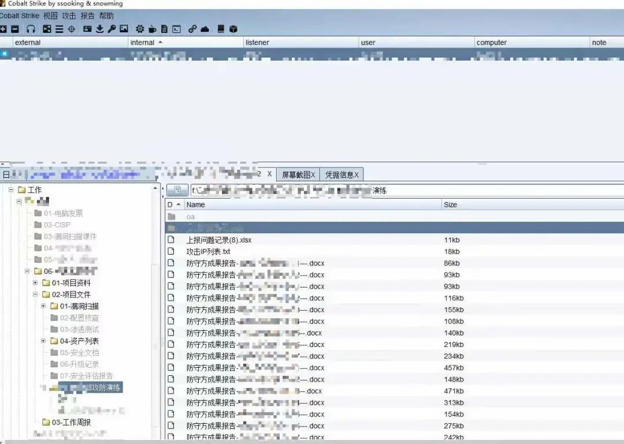Click the disconnect minus icon in toolbar
The height and width of the screenshot is (444, 624).
tap(15, 29)
